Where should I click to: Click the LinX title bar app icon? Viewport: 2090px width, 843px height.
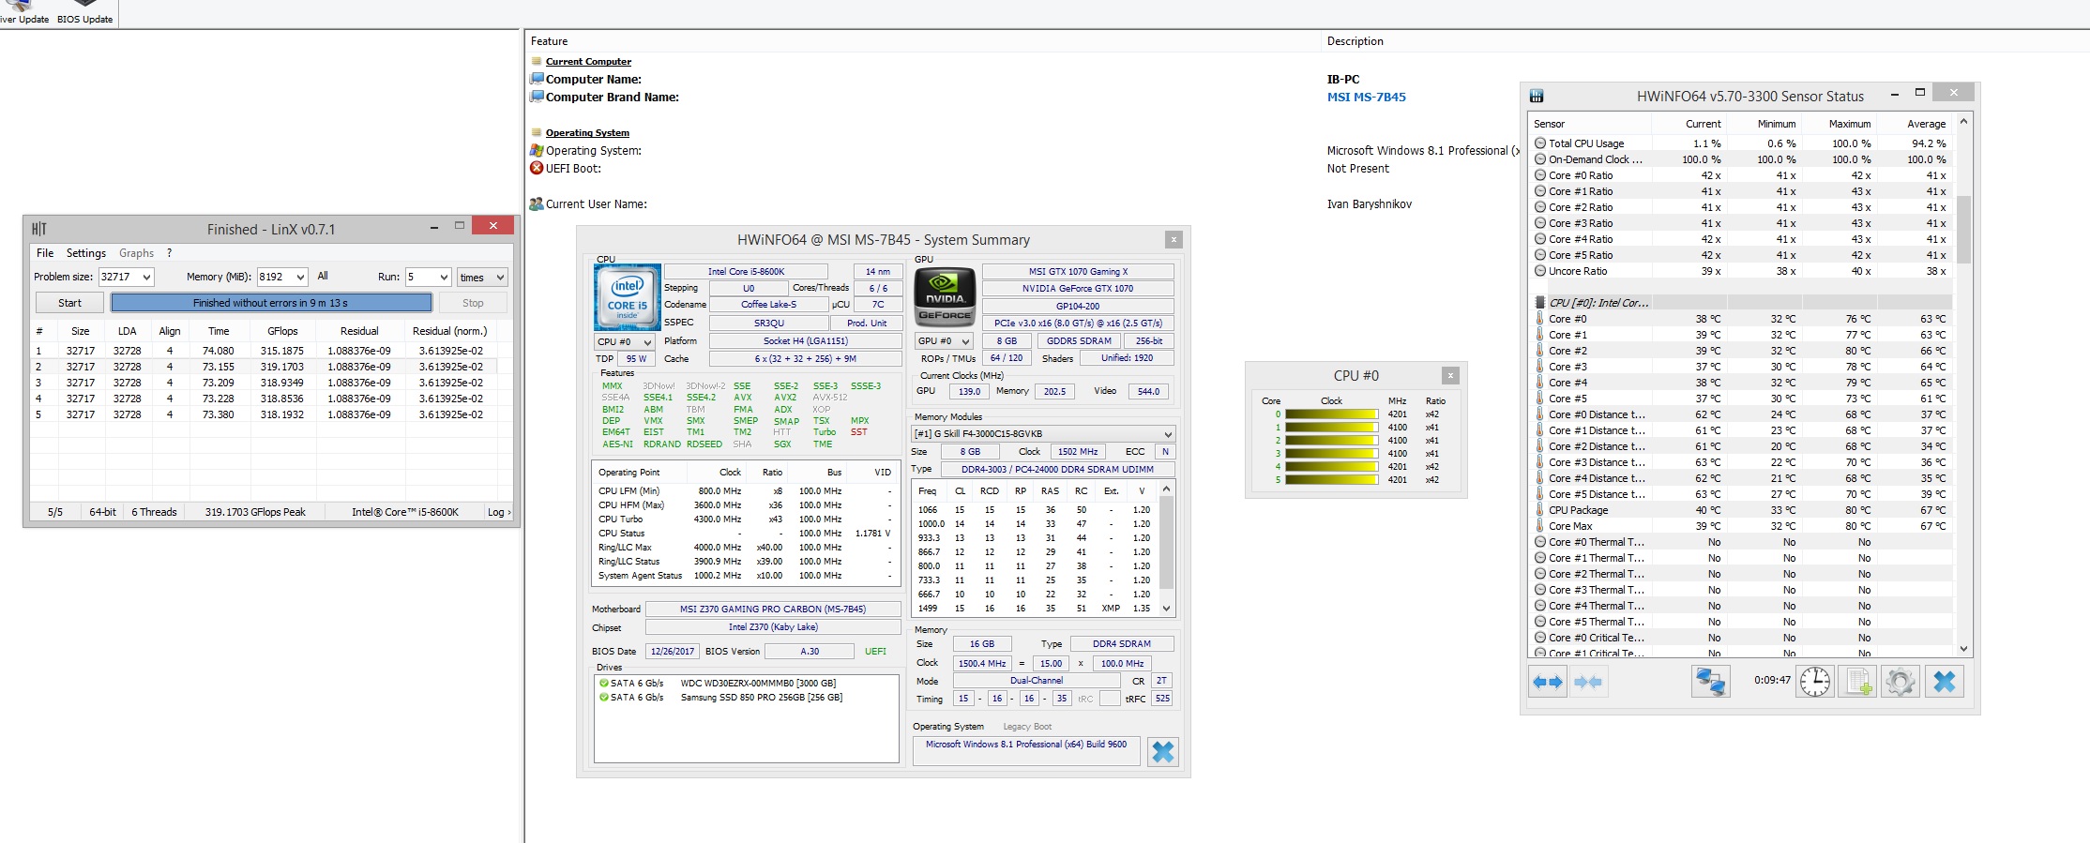click(39, 229)
